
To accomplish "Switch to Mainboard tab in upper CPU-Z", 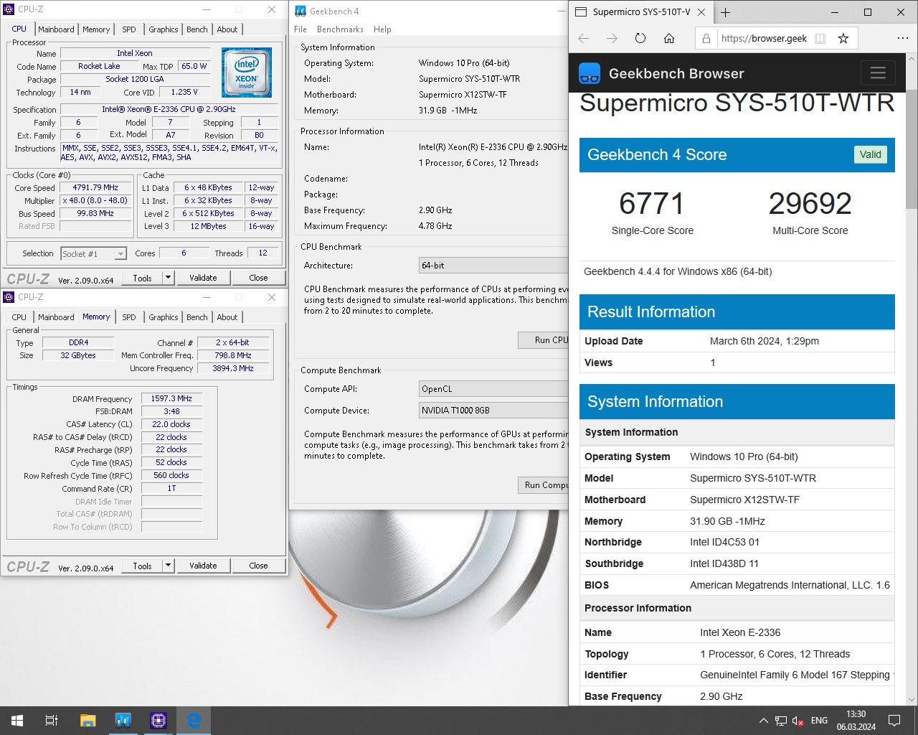I will tap(56, 29).
